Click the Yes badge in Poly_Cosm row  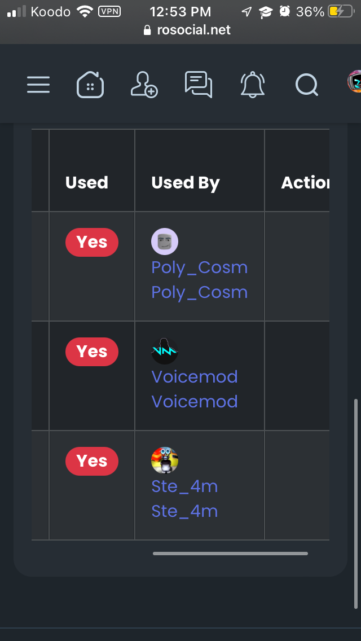click(92, 242)
